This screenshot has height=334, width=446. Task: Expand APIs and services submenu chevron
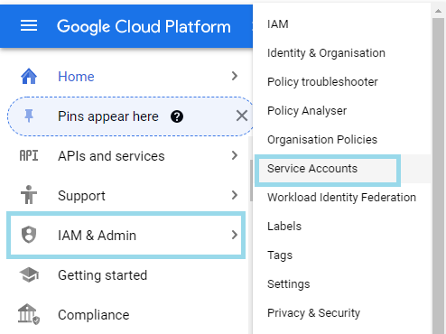tap(235, 155)
